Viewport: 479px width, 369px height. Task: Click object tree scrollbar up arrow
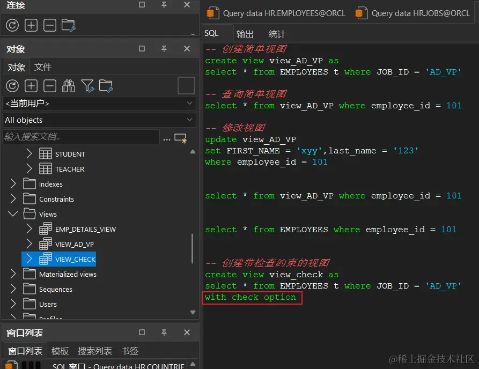point(193,151)
